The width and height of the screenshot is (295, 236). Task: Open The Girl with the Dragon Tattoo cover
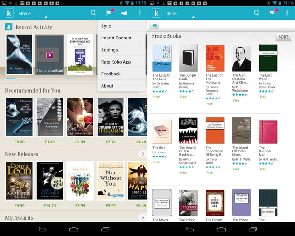(x=111, y=117)
